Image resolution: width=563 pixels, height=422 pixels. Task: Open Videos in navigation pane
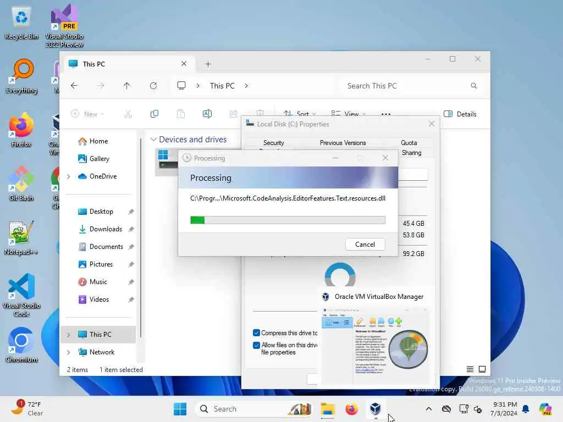click(x=93, y=299)
